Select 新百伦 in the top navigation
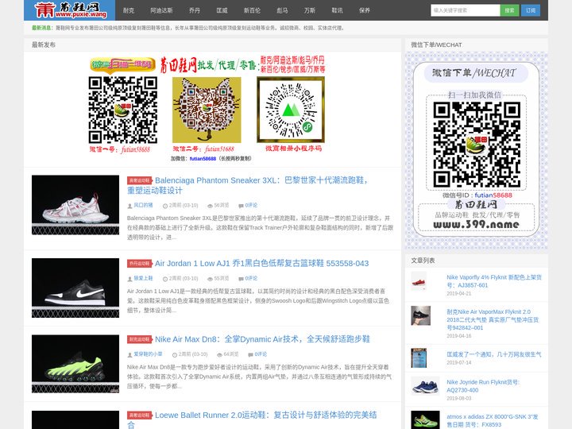Screen dimensions: 572x429 (252, 10)
